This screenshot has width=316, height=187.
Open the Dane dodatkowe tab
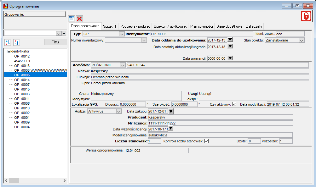229,26
